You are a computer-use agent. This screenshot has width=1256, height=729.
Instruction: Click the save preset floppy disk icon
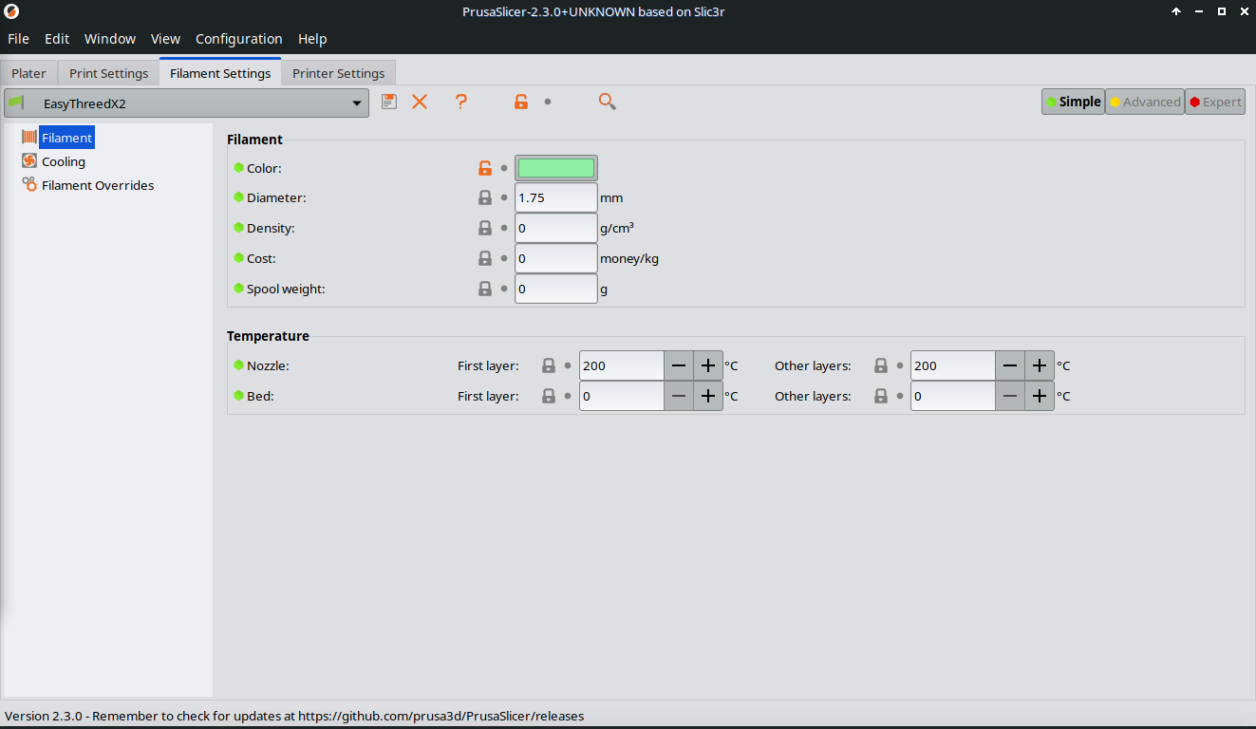[389, 102]
